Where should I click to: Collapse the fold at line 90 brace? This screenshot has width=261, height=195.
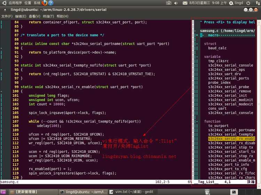pos(1,48)
